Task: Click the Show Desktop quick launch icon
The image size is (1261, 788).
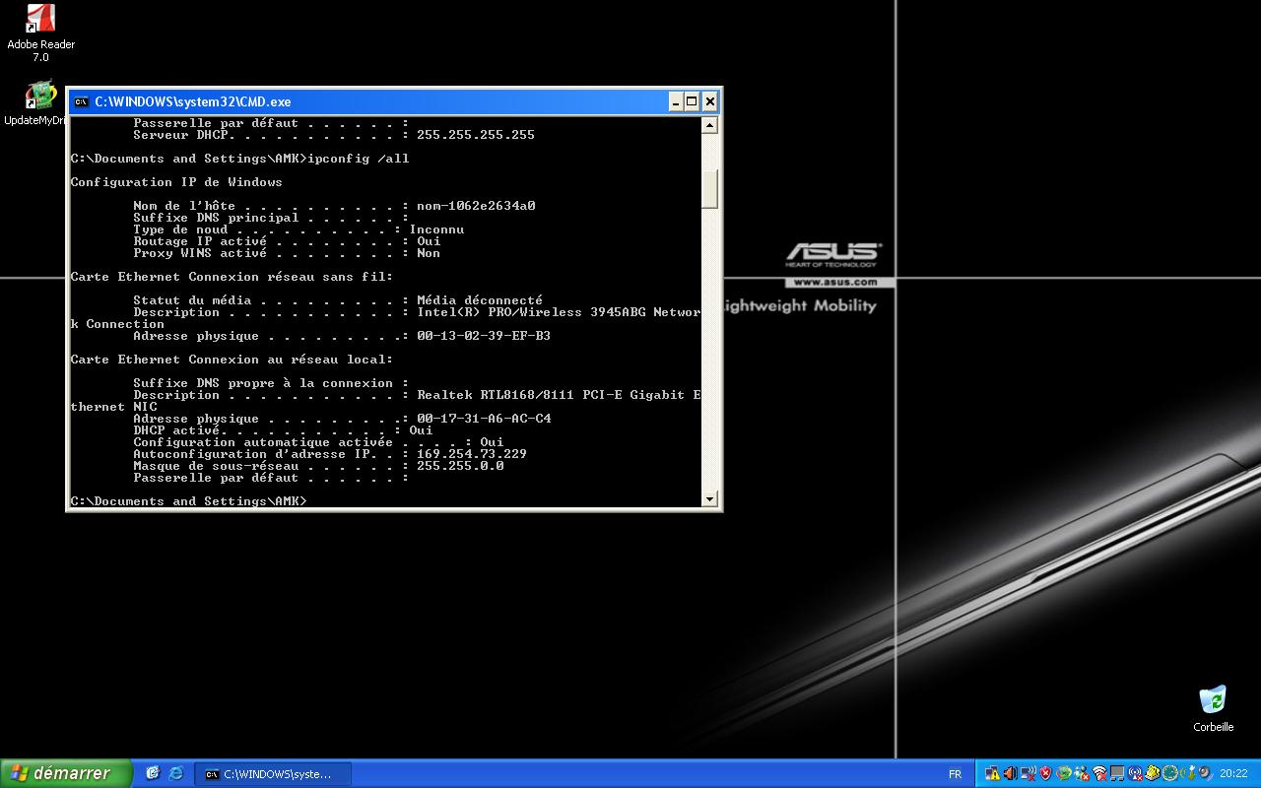Action: 153,774
